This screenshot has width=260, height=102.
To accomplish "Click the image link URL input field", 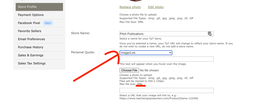I will (x=167, y=91).
